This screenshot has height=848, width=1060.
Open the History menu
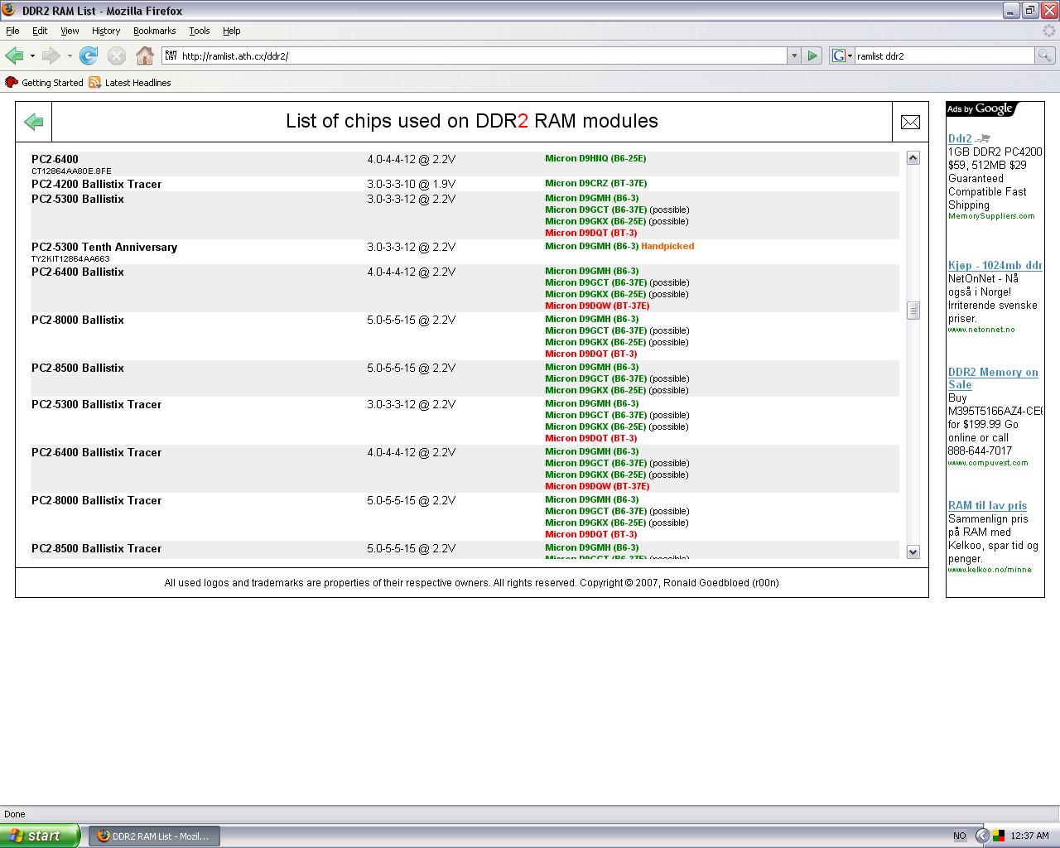tap(106, 31)
